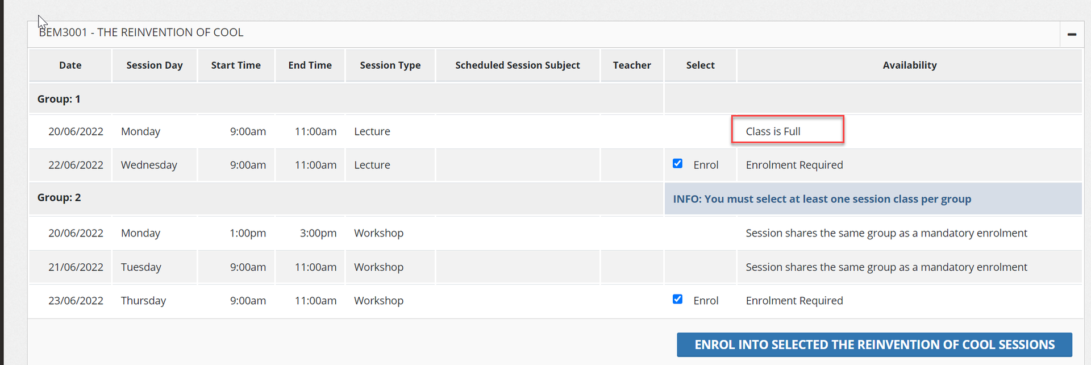The width and height of the screenshot is (1091, 365).
Task: Click the BEM3001 course title heading
Action: (x=141, y=32)
